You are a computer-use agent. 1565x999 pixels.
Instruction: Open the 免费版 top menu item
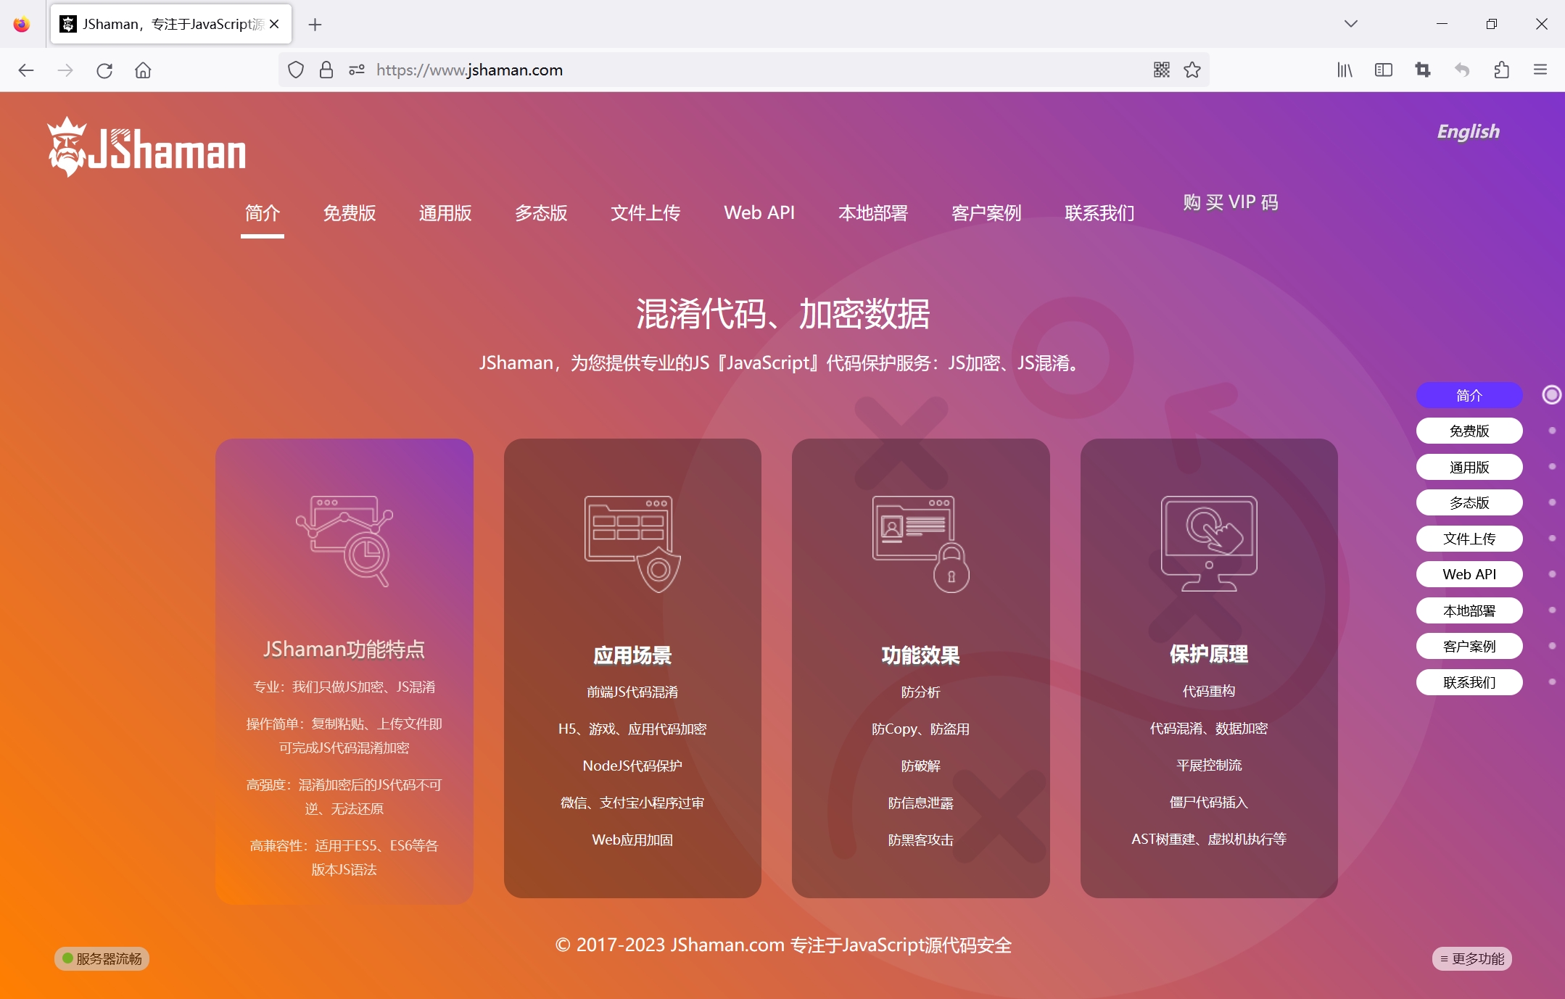350,213
